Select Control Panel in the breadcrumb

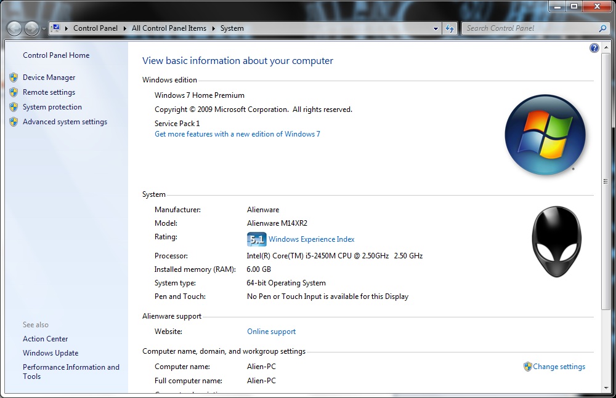tap(95, 28)
